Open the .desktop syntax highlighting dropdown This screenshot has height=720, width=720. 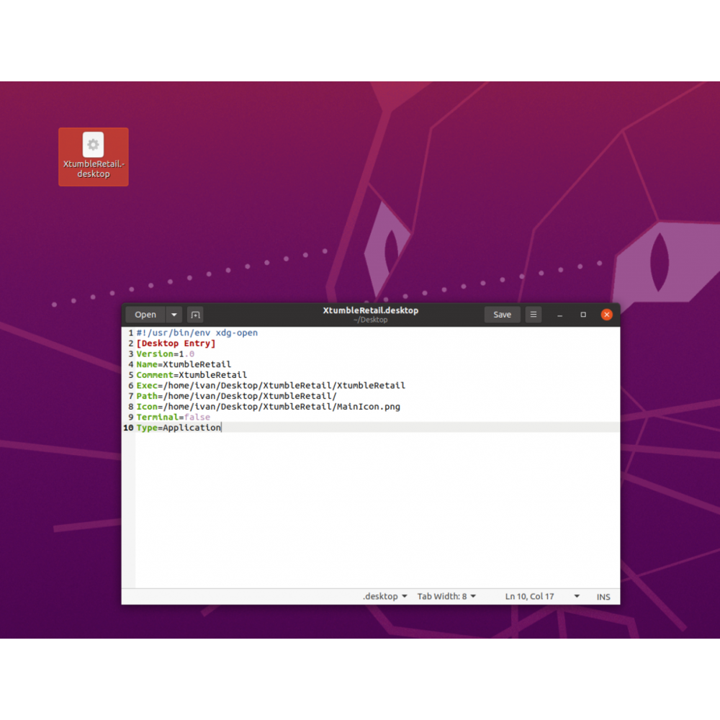pyautogui.click(x=385, y=596)
